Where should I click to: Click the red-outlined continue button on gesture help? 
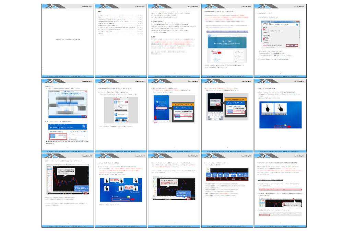click(x=121, y=199)
